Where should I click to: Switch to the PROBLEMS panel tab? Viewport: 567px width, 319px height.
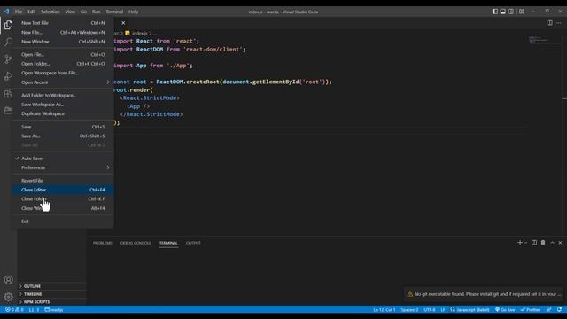coord(103,243)
